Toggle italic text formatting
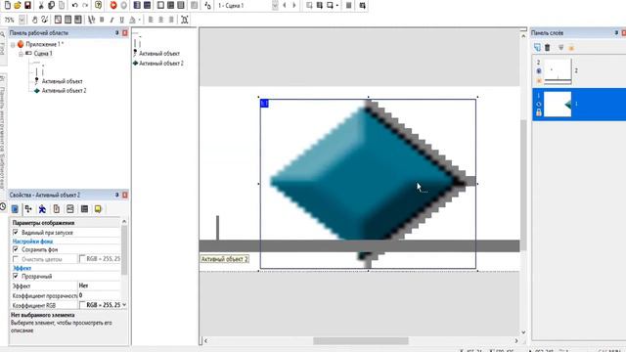This screenshot has width=626, height=352. 112,20
